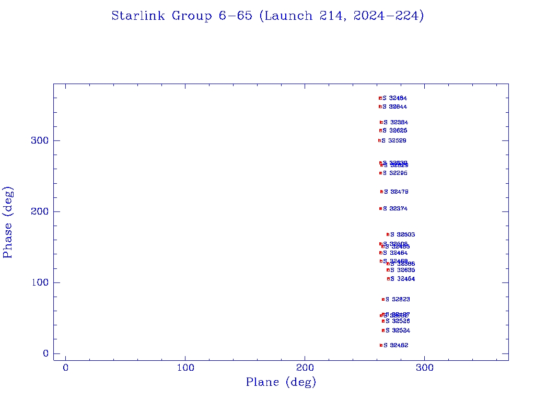Select the red marker beside S 32526
535x401 pixels.
pyautogui.click(x=383, y=321)
